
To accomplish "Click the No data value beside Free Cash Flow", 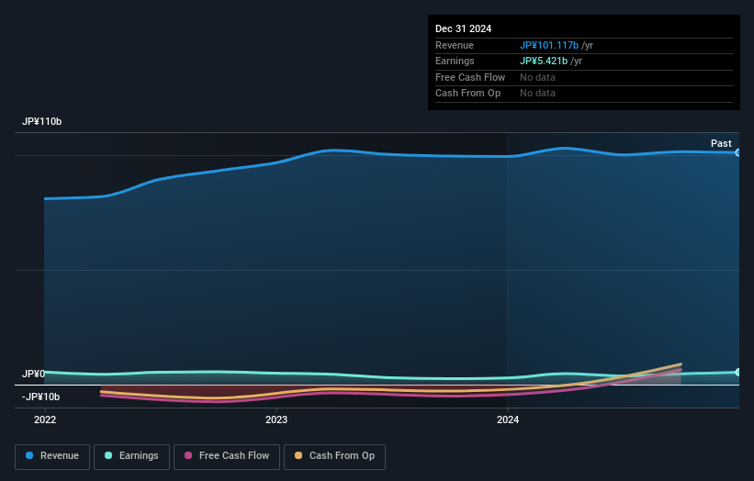I will point(537,77).
